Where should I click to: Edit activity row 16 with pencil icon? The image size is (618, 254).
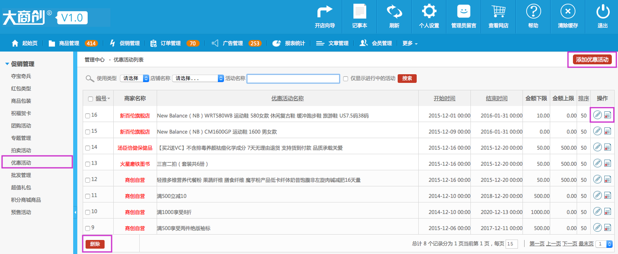(597, 115)
